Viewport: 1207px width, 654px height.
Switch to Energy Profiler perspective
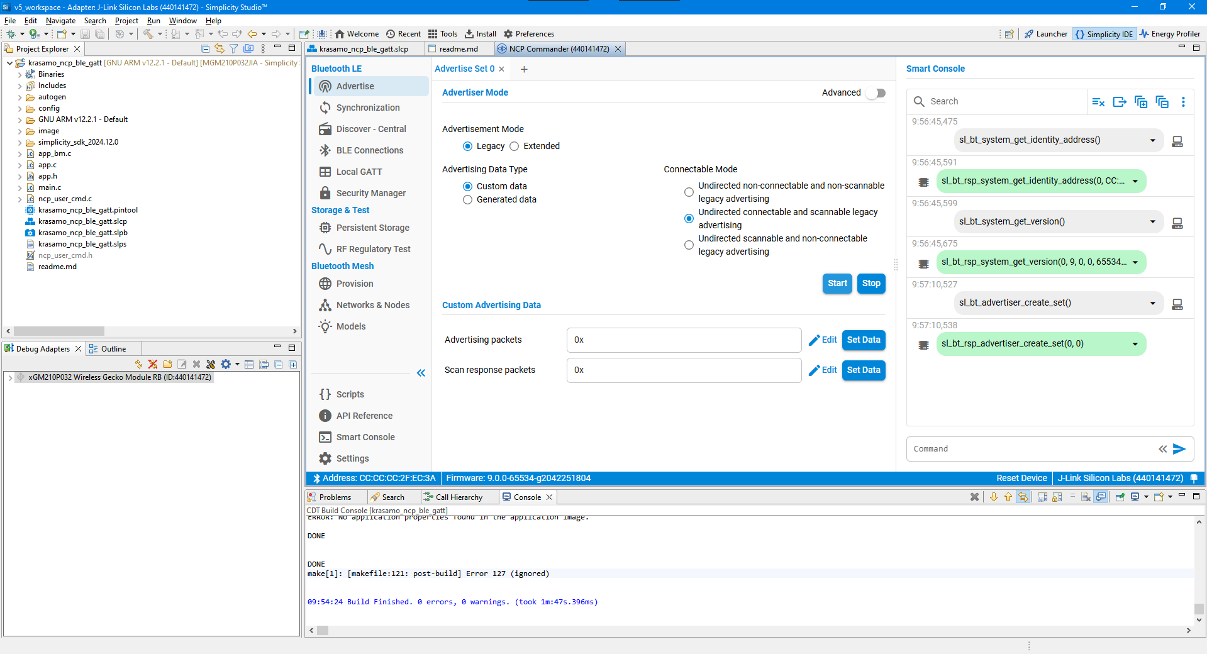1170,34
